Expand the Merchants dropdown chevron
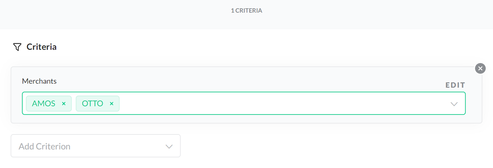 pos(454,104)
